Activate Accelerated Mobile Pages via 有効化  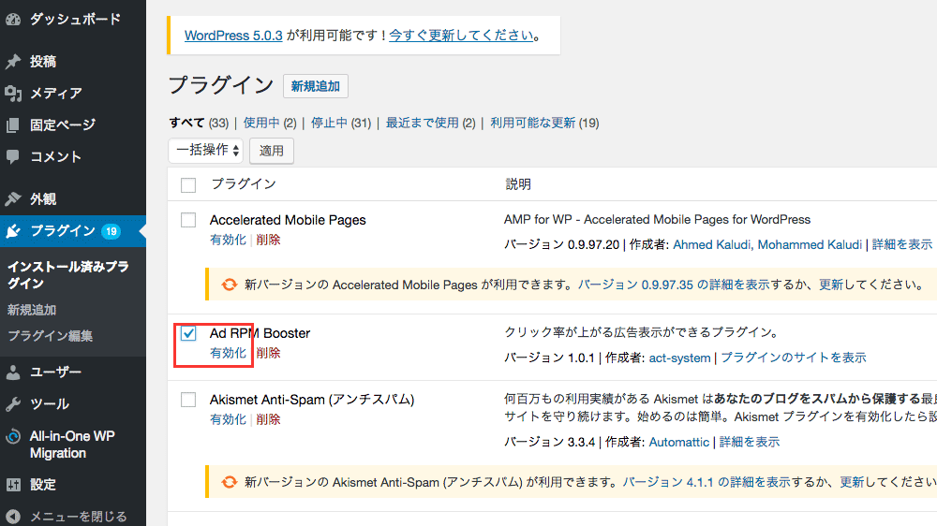click(x=228, y=240)
